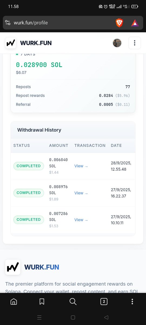Viewport: 146px width, 325px height.
Task: Tap the battery indicator in status bar
Action: click(135, 6)
